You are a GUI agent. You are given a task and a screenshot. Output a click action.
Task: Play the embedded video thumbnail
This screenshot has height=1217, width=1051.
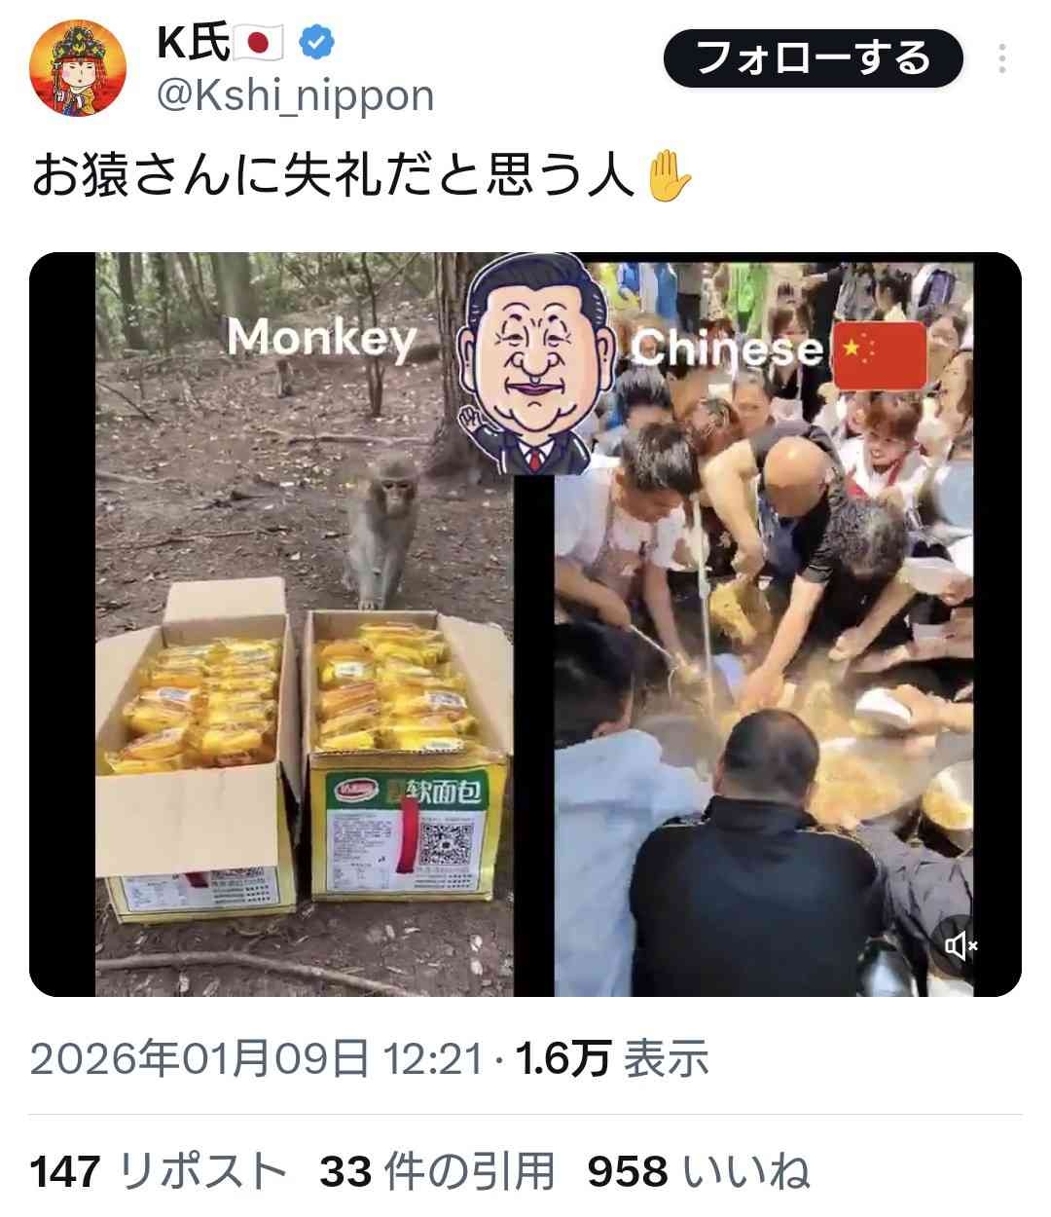(x=525, y=624)
